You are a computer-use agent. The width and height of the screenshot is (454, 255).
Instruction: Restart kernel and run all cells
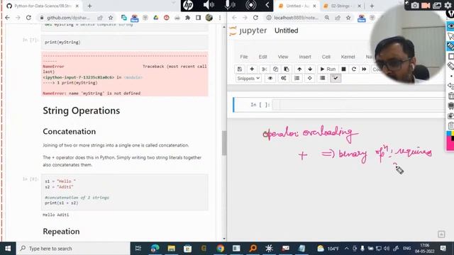pyautogui.click(x=364, y=69)
